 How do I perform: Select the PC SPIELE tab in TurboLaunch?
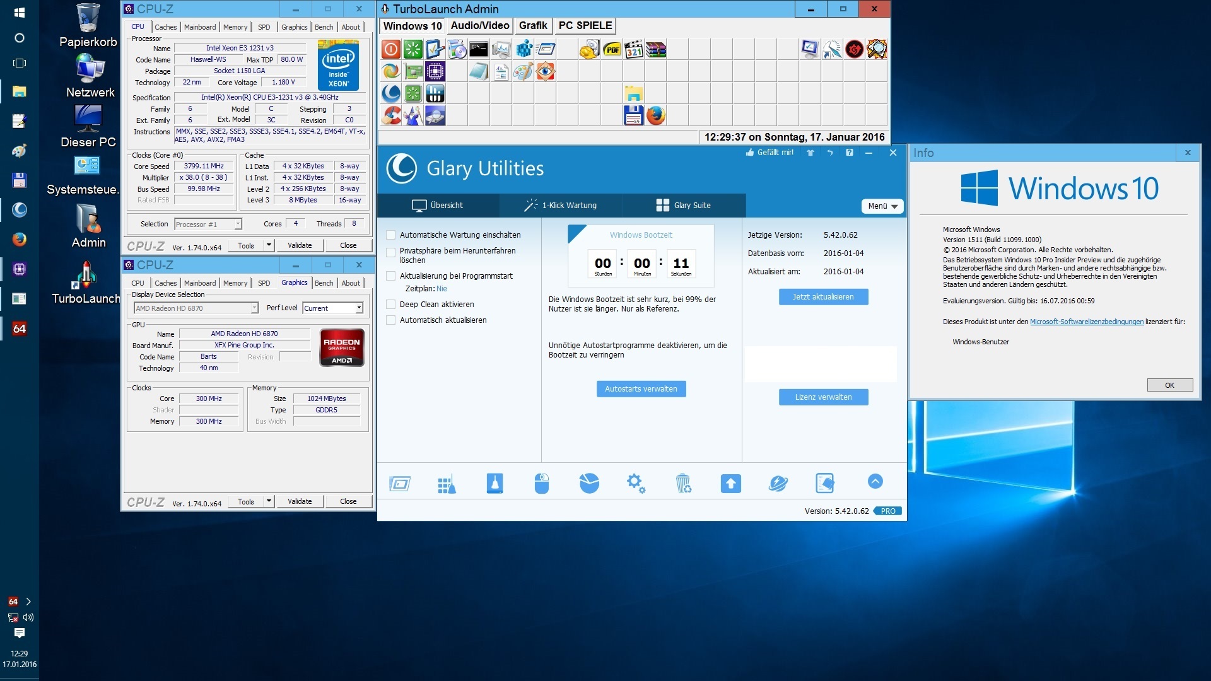pos(585,26)
